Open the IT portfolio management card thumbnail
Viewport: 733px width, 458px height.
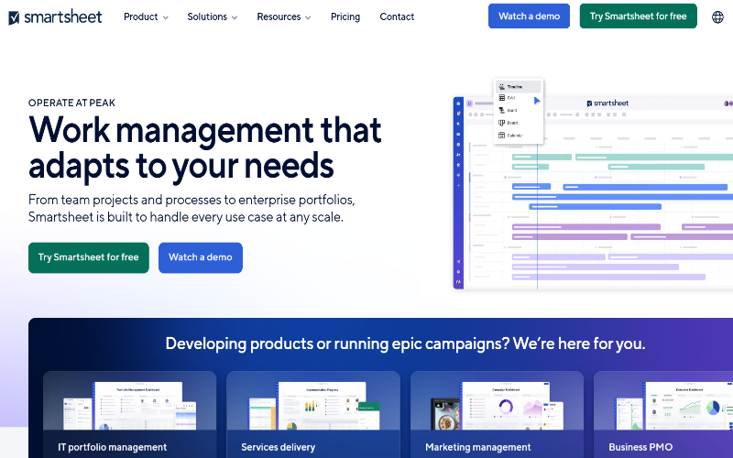click(x=129, y=406)
